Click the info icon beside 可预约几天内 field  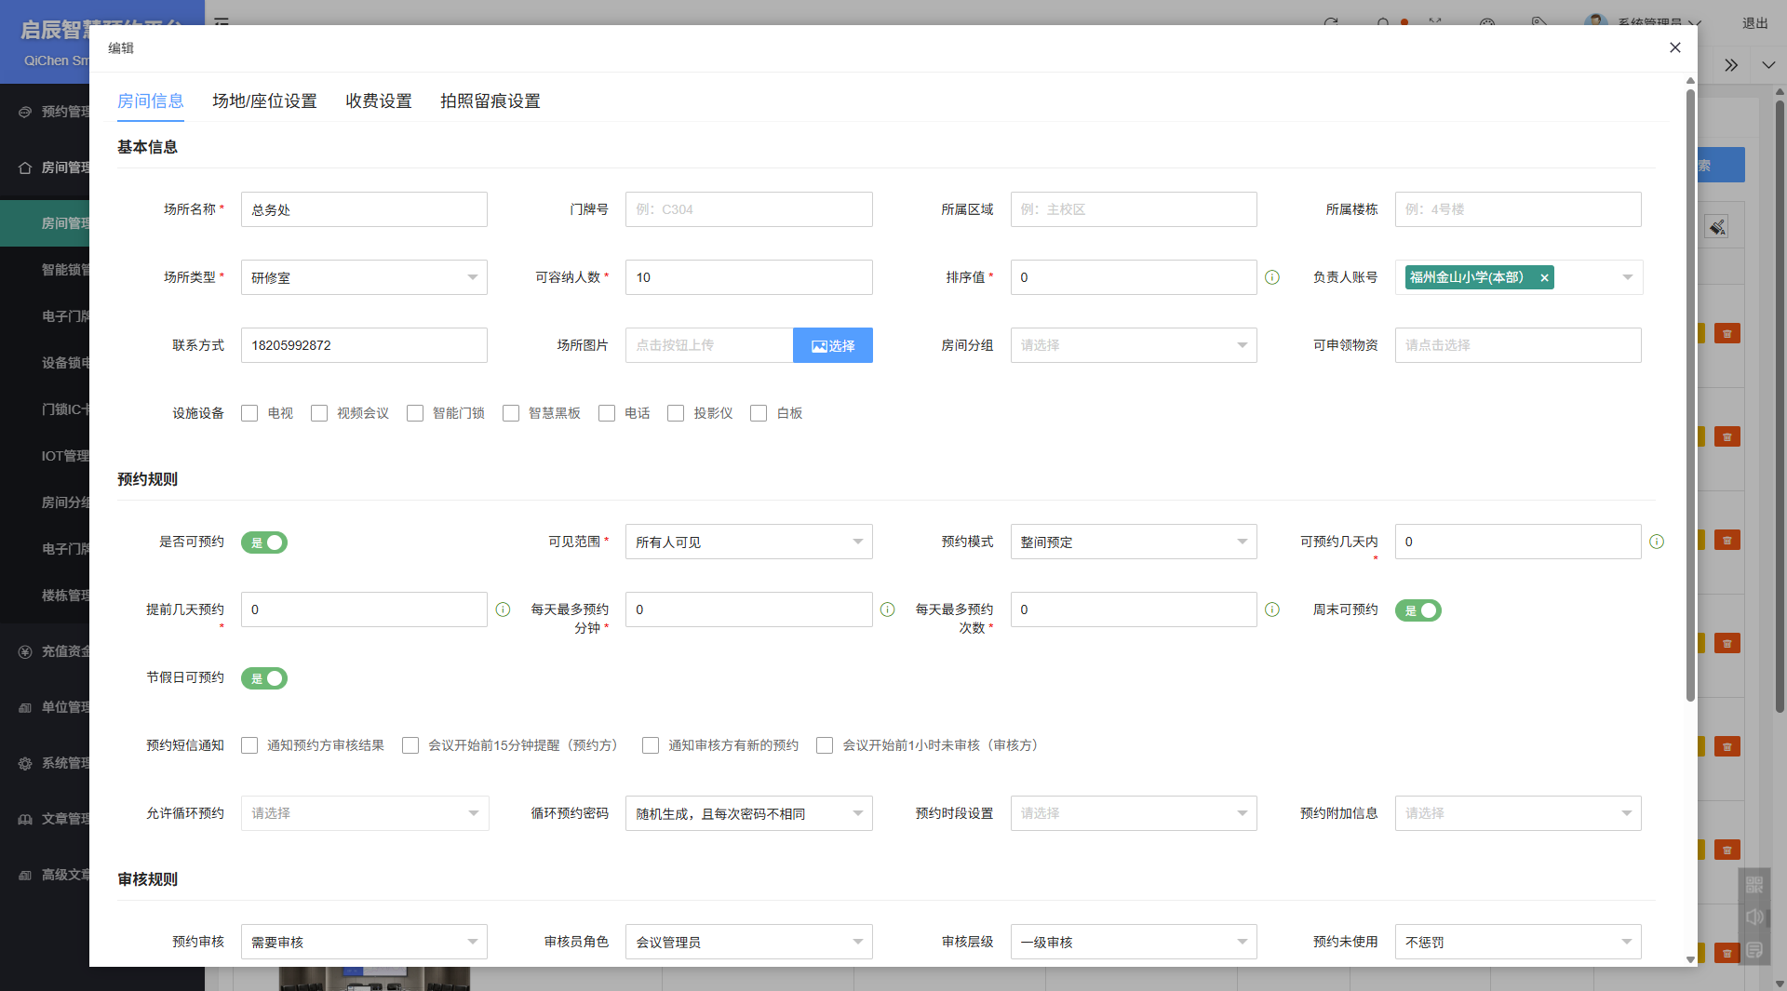pos(1657,542)
